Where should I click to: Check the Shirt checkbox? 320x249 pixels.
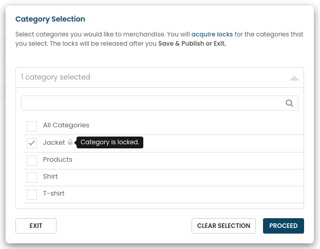tap(32, 178)
